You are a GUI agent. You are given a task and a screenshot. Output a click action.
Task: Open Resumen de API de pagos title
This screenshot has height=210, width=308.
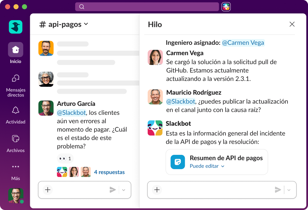click(226, 158)
